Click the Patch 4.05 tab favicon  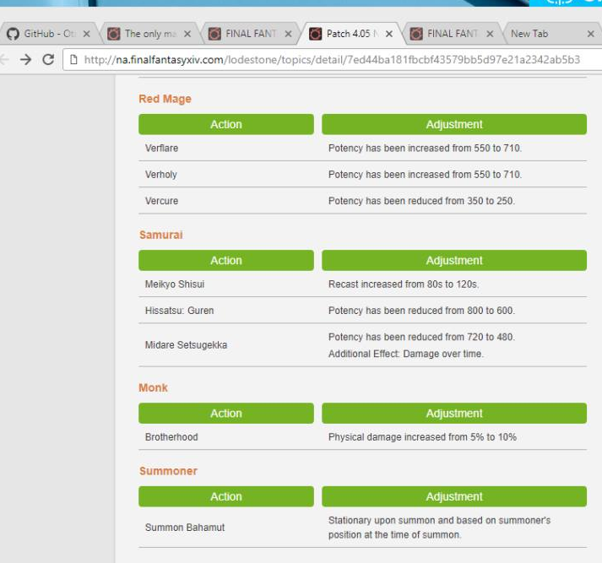coord(315,34)
